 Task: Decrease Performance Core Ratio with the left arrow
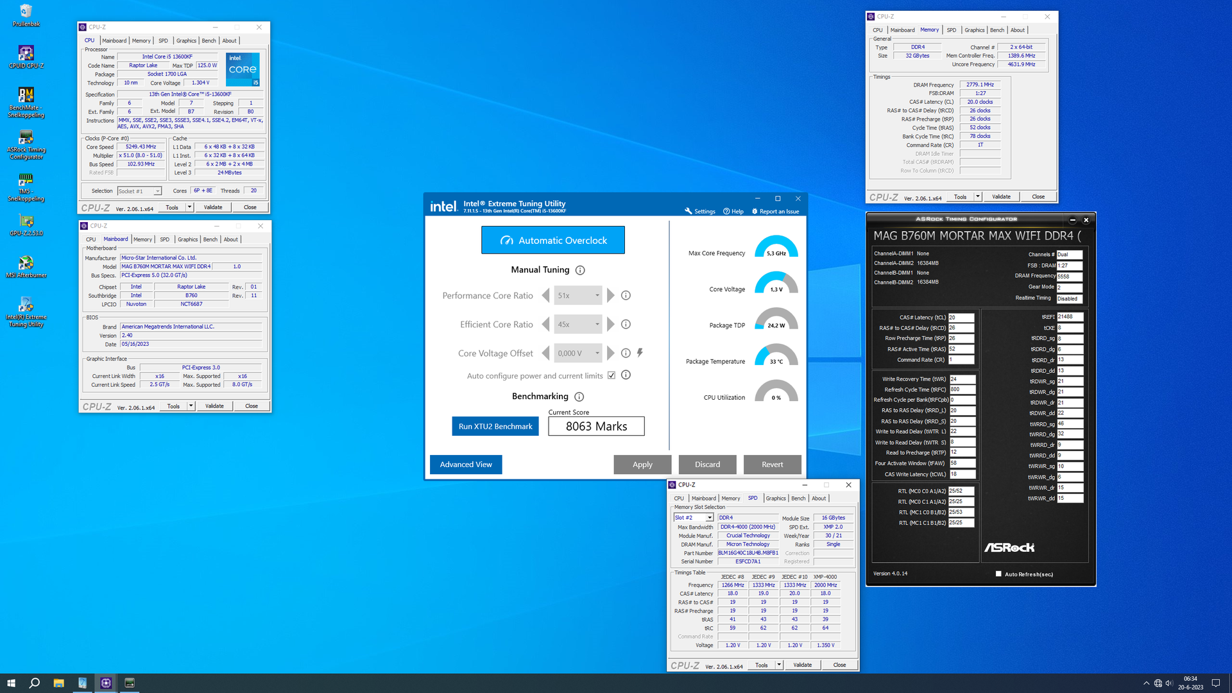pyautogui.click(x=546, y=295)
